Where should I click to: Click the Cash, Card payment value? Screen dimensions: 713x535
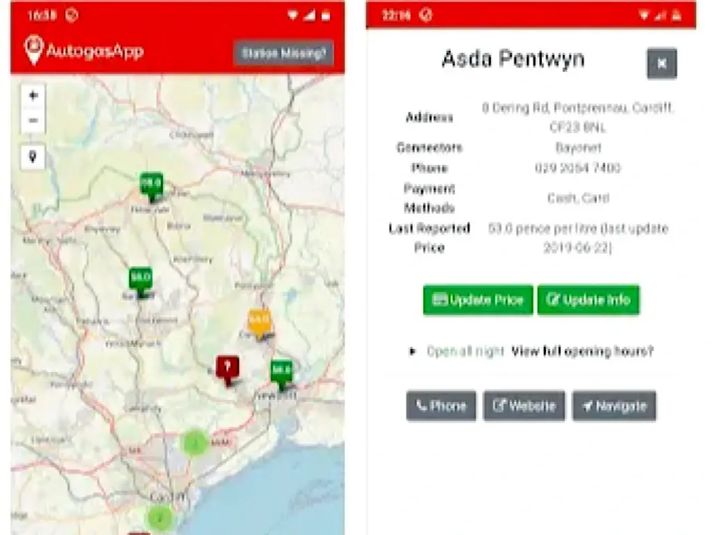coord(578,198)
